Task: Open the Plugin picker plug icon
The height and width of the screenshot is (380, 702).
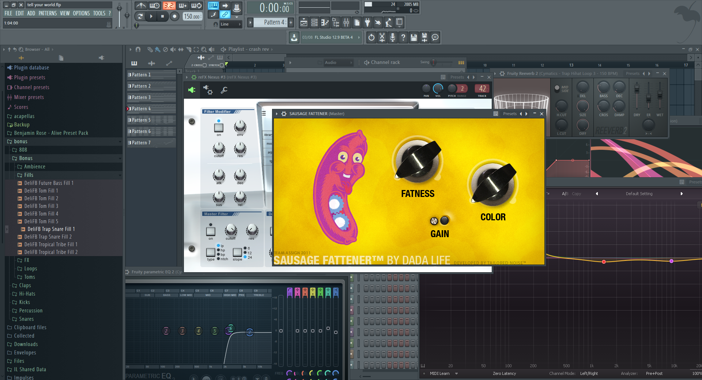Action: click(x=367, y=23)
